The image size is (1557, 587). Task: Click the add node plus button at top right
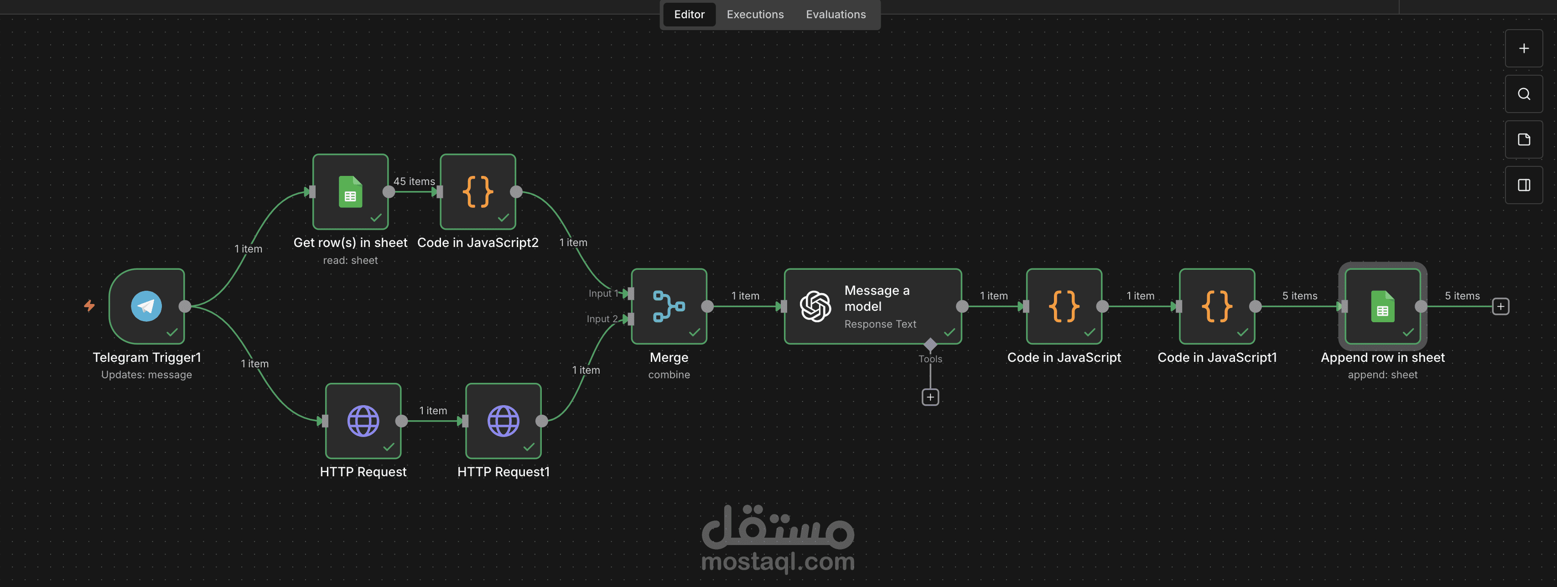point(1524,48)
